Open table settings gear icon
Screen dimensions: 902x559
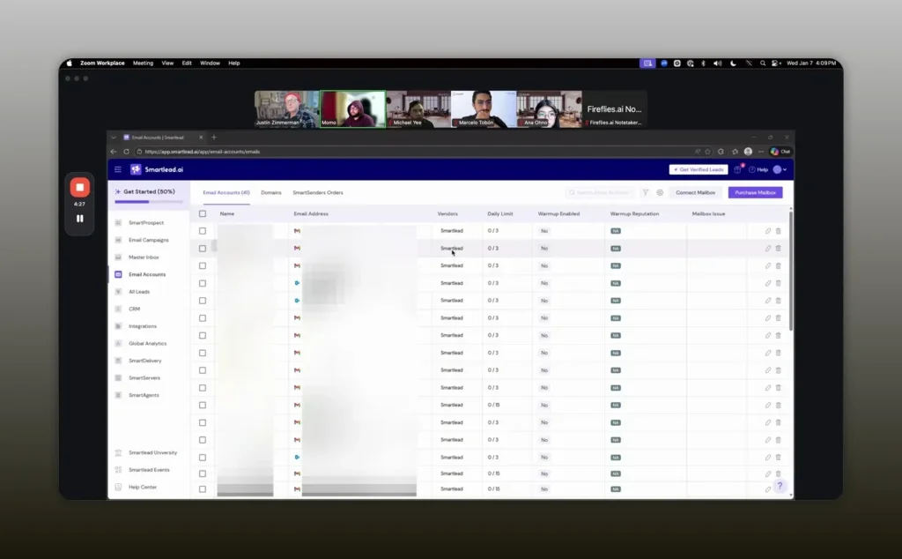(660, 192)
